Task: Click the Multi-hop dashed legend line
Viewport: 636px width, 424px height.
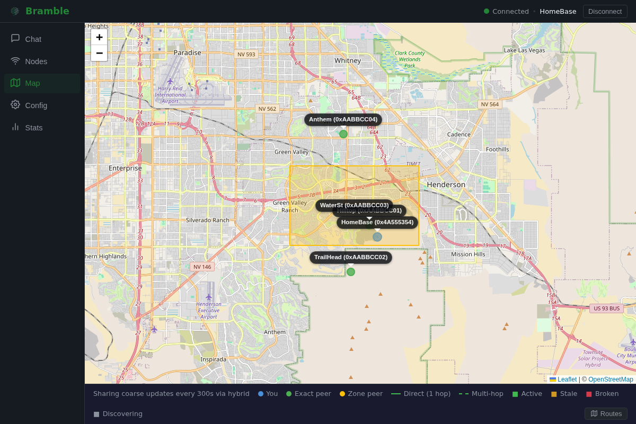Action: coord(464,394)
